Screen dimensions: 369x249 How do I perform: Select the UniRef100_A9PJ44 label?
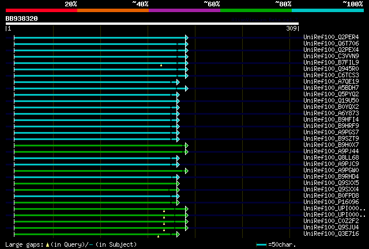pyautogui.click(x=331, y=152)
